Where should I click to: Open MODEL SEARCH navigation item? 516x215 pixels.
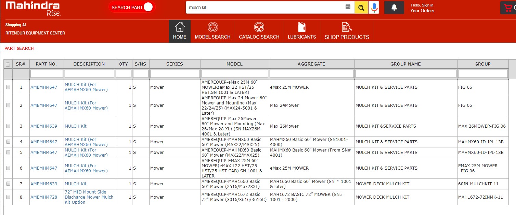pos(212,31)
